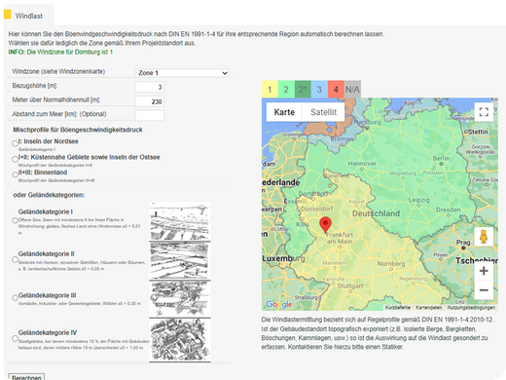Image resolution: width=506 pixels, height=380 pixels.
Task: Click the Geländekategorie I terrain sketch
Action: (180, 221)
